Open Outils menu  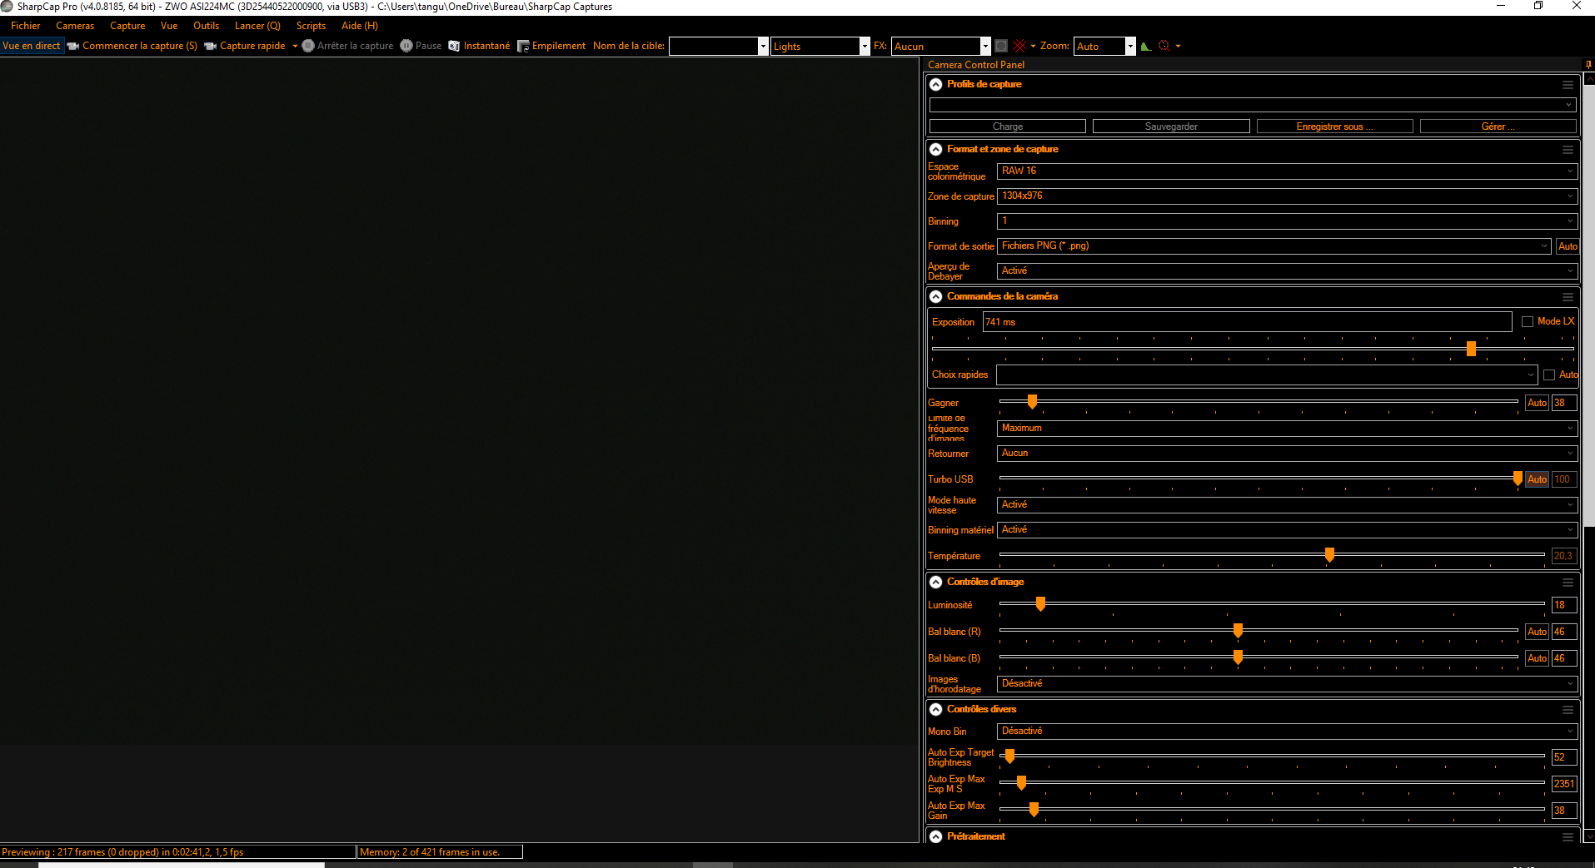pos(206,26)
